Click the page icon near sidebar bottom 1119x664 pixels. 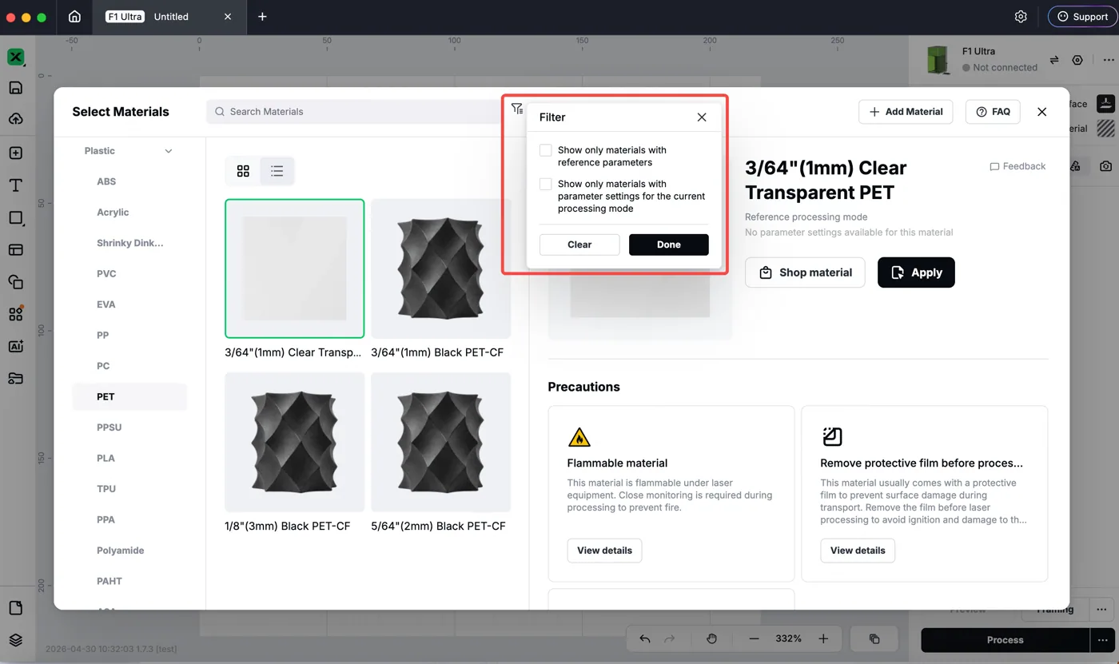tap(15, 608)
